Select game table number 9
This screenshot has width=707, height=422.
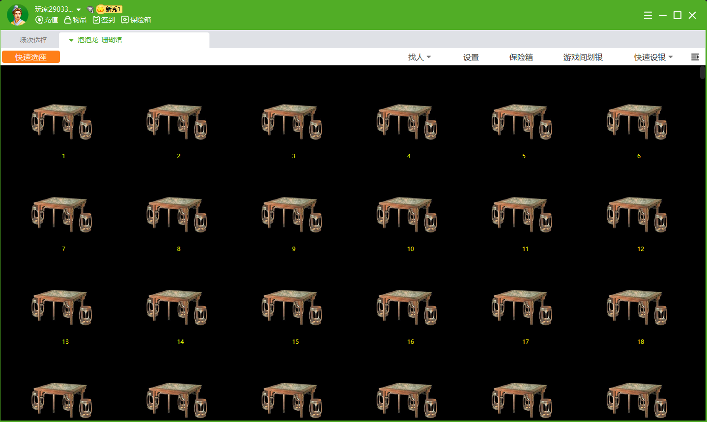[x=292, y=217]
